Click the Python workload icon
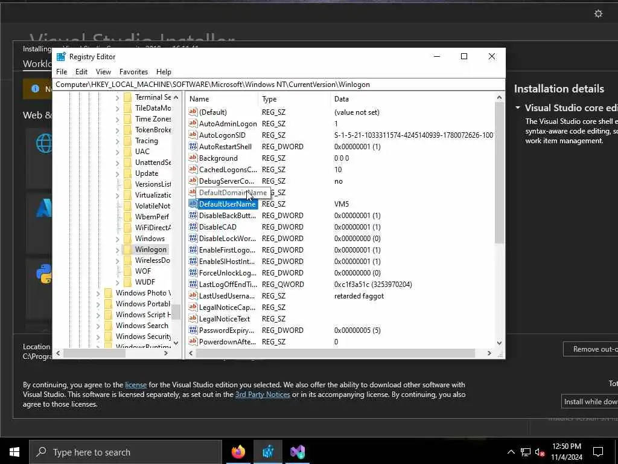 tap(45, 274)
